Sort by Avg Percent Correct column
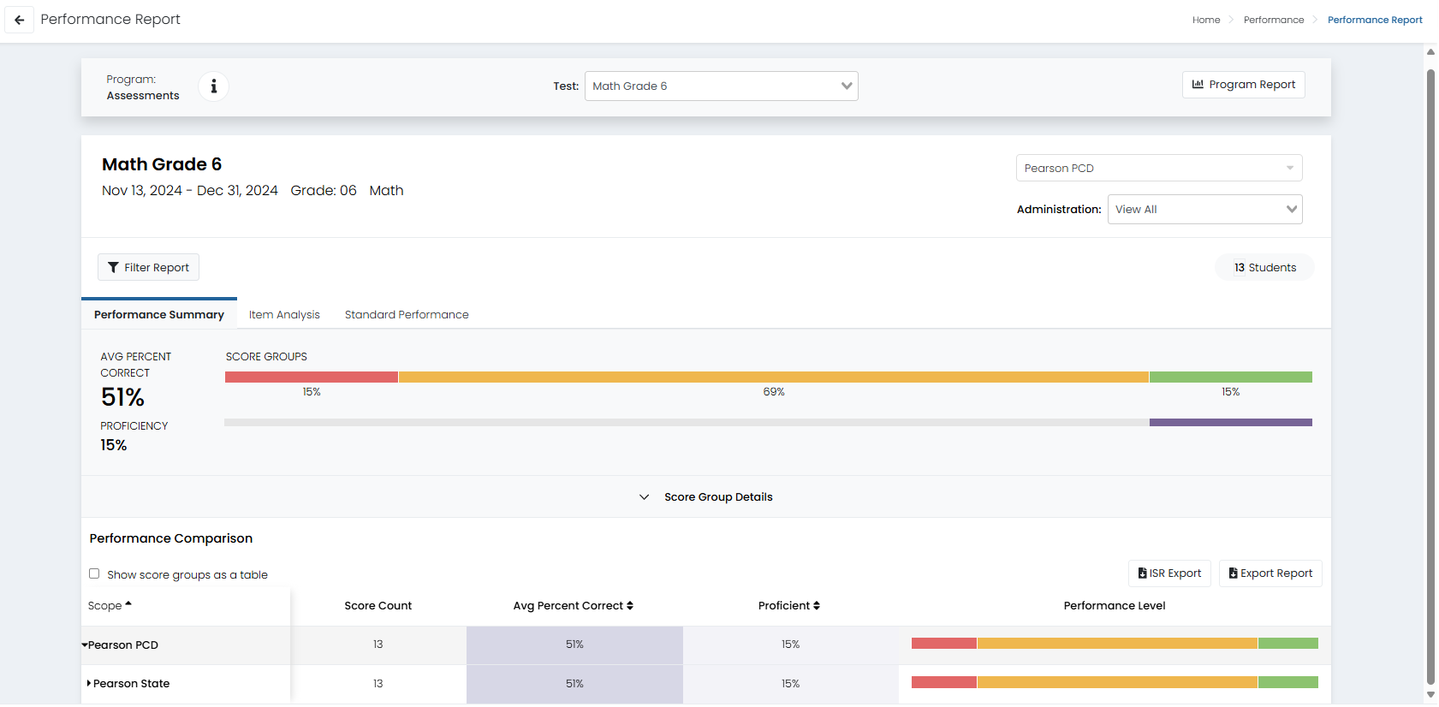The width and height of the screenshot is (1439, 707). [x=574, y=605]
